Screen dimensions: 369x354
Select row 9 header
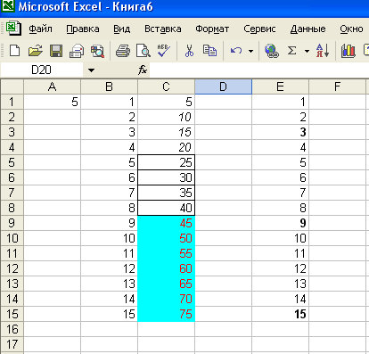tap(12, 223)
